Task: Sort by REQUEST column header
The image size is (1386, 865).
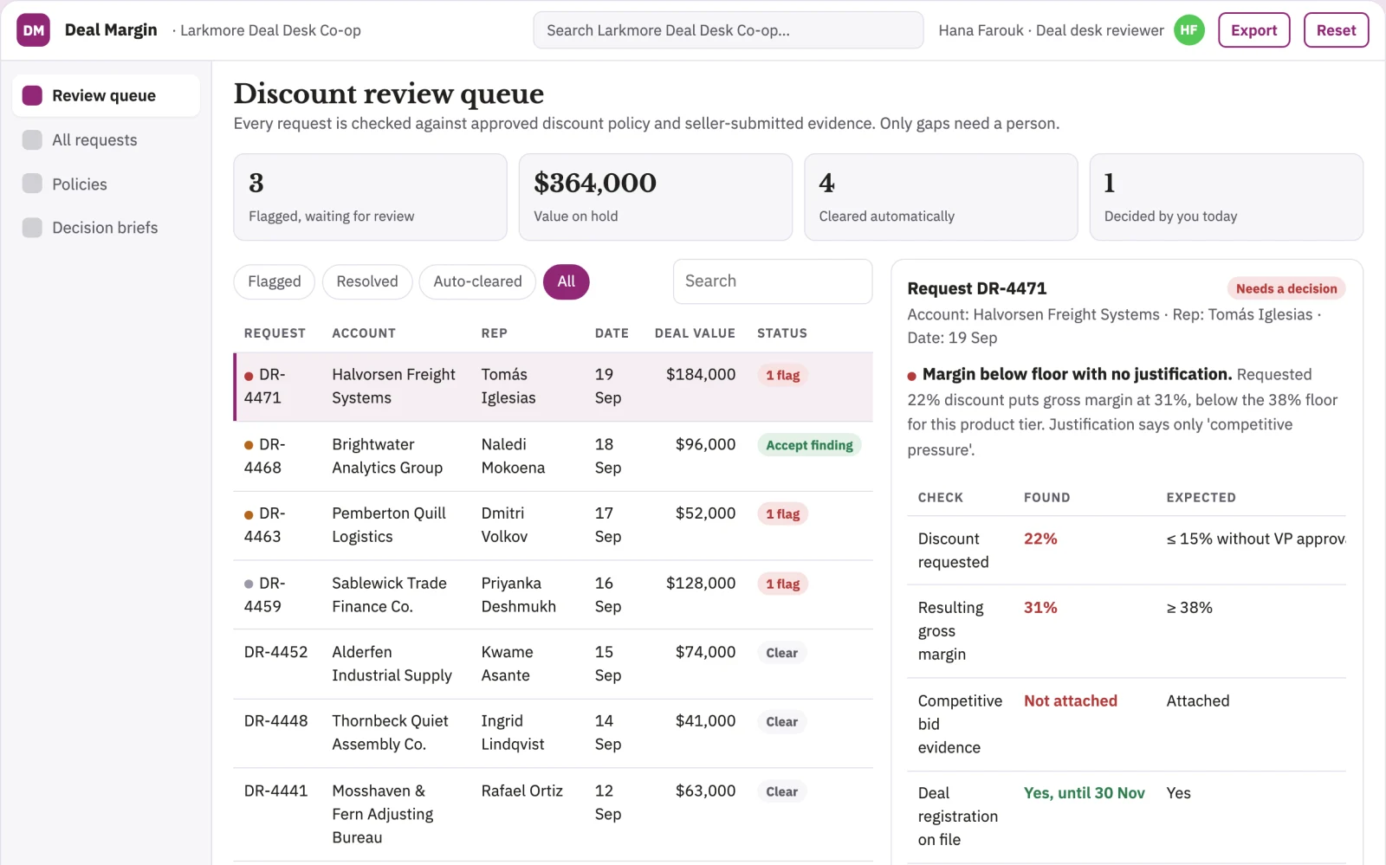Action: (275, 333)
